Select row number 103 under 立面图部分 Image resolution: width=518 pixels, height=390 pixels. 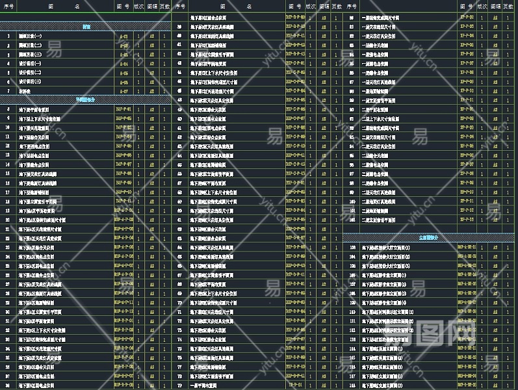pos(352,248)
